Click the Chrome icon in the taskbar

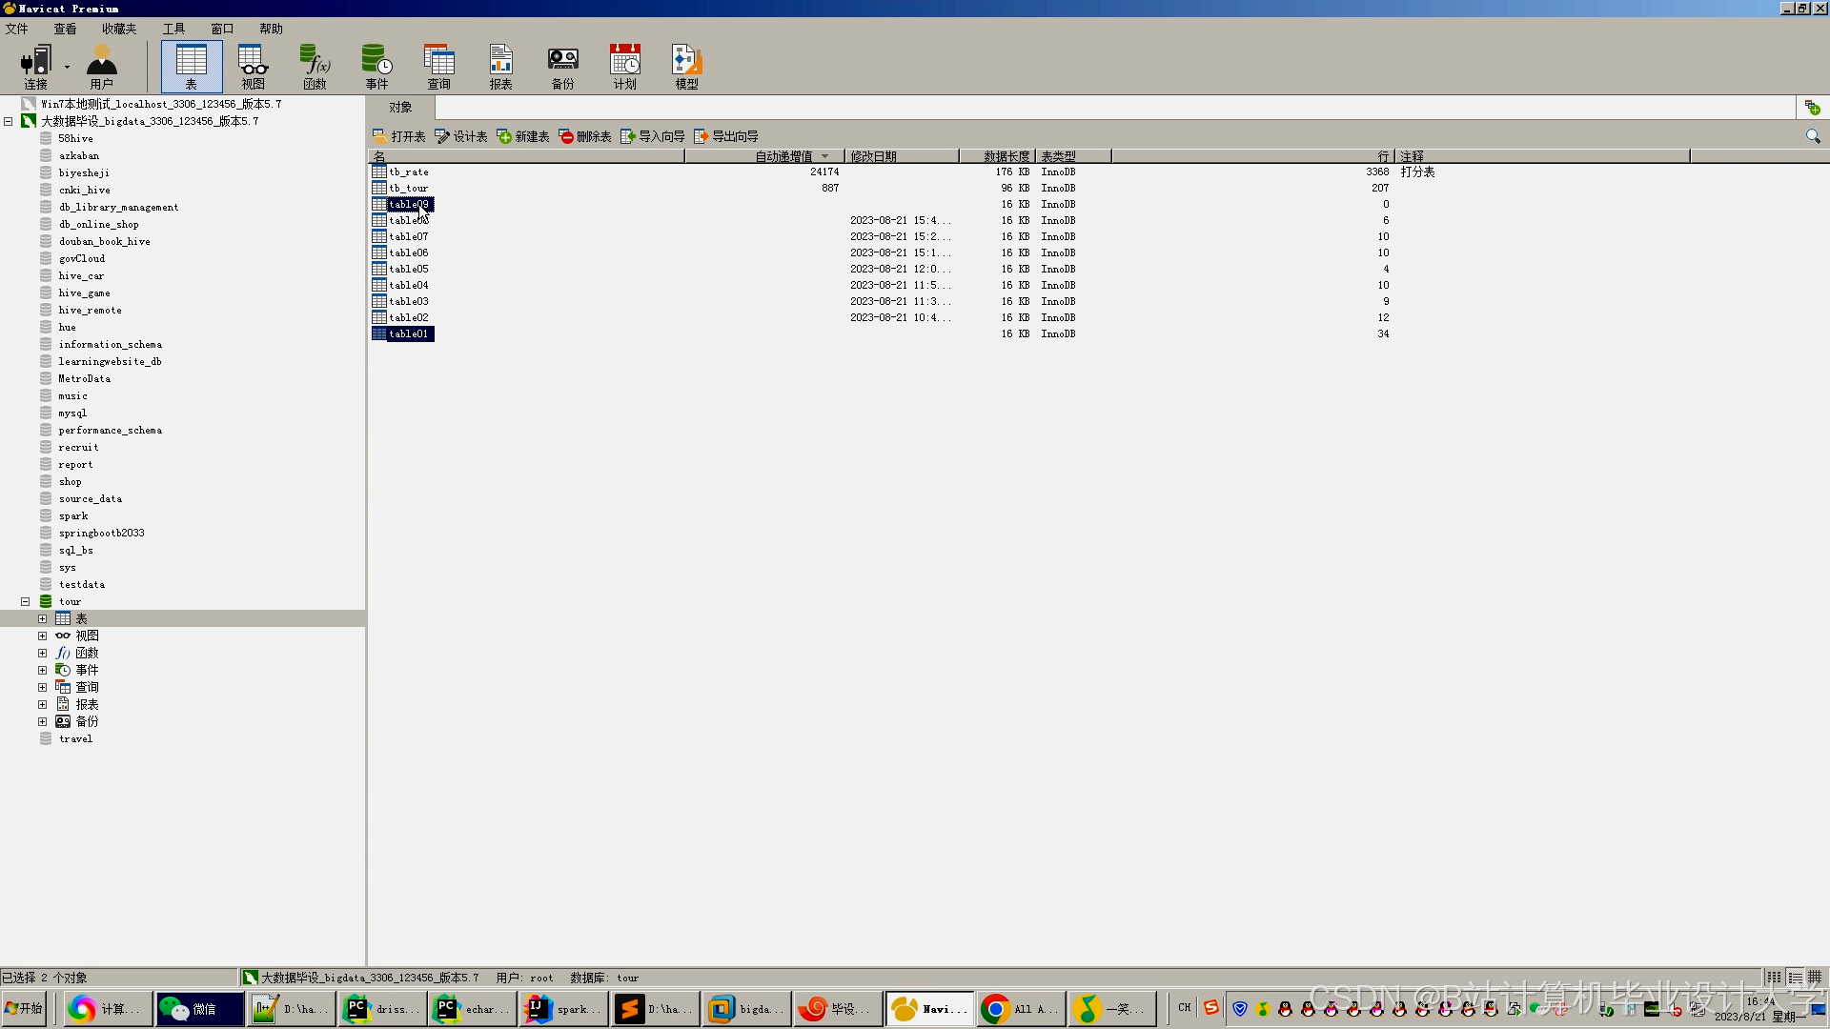995,1009
